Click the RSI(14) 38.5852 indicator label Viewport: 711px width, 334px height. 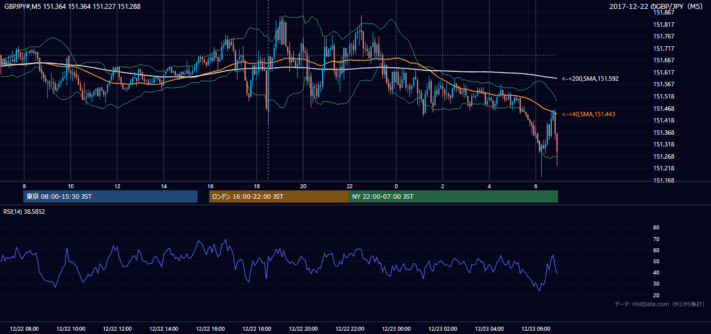click(24, 212)
